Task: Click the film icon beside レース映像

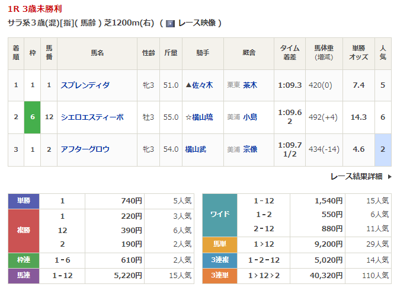Action: 170,23
